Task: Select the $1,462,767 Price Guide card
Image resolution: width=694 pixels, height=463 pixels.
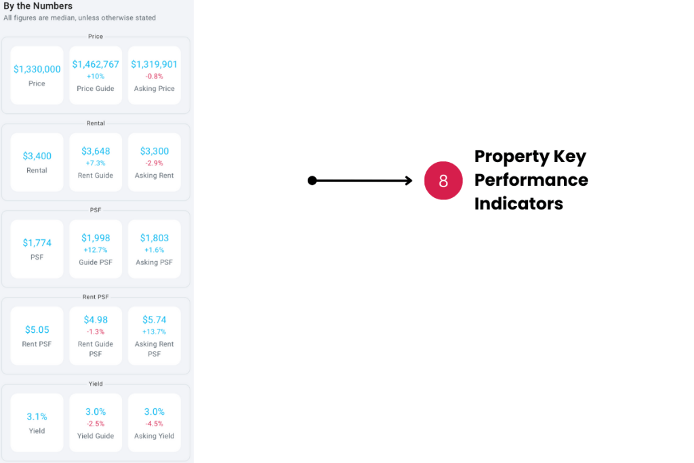Action: [96, 75]
